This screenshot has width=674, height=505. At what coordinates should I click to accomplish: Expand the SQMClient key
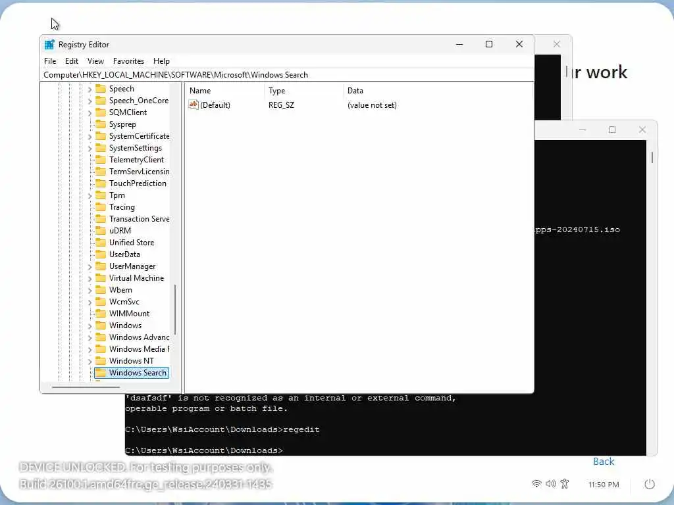pos(90,113)
